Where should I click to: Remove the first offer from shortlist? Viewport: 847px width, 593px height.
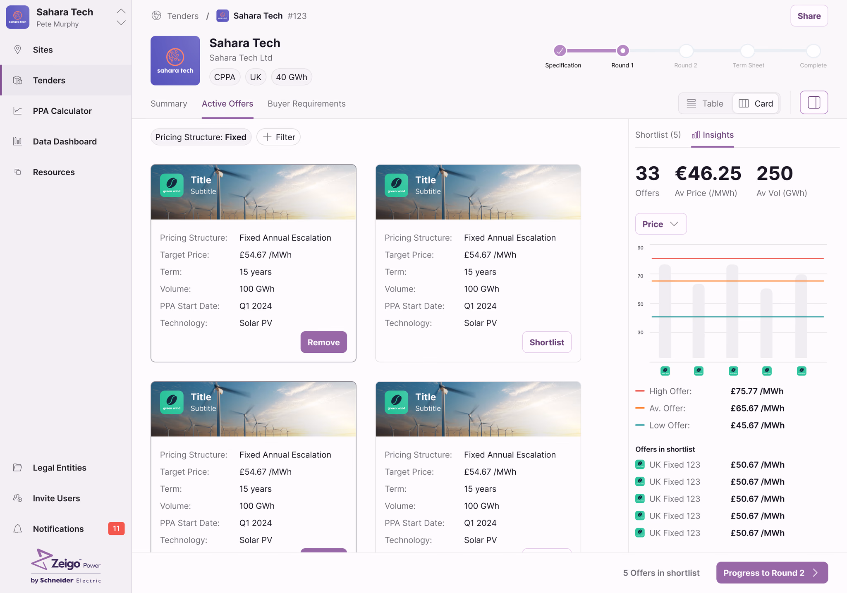pos(323,342)
